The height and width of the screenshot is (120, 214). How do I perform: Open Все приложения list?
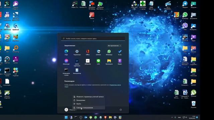(x=114, y=46)
